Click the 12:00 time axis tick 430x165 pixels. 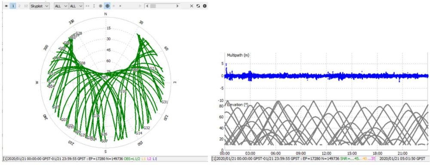tap(327, 153)
